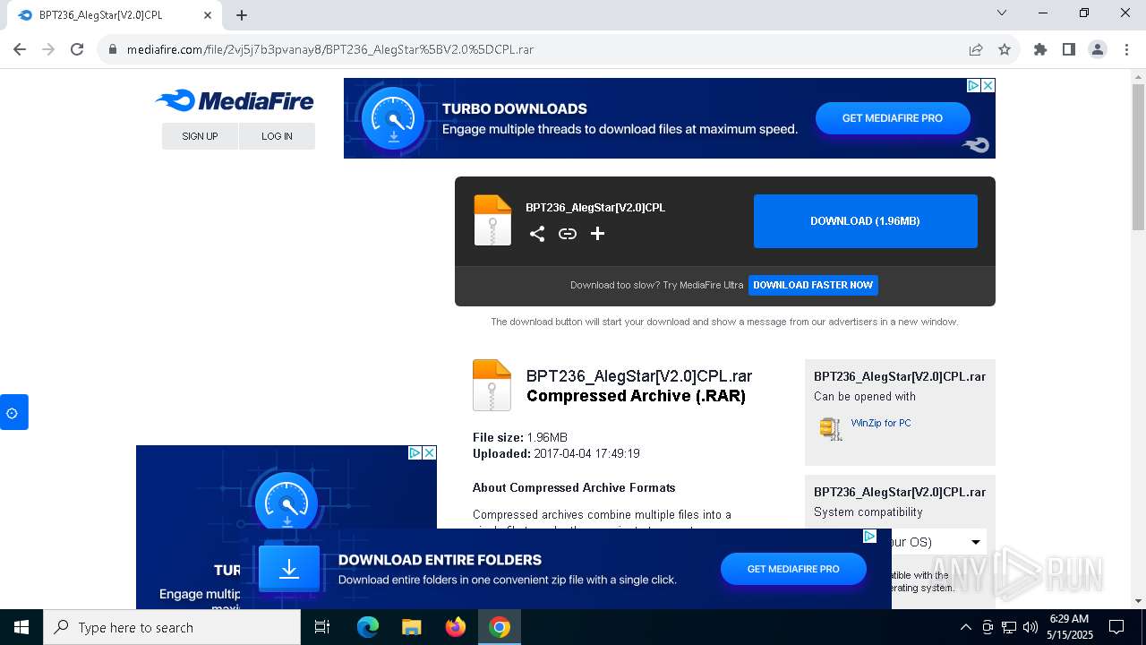Image resolution: width=1146 pixels, height=645 pixels.
Task: Click GET MEDIAFIRE PRO in top banner
Action: click(x=893, y=118)
